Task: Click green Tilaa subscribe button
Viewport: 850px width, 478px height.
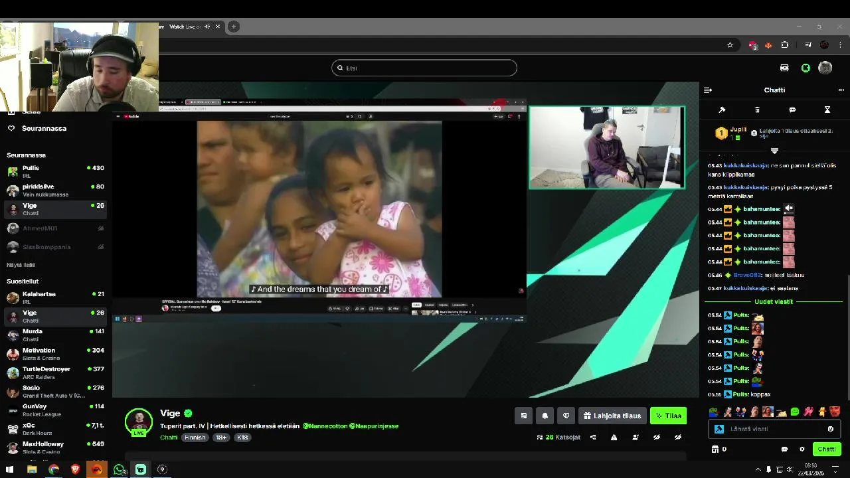Action: [668, 416]
